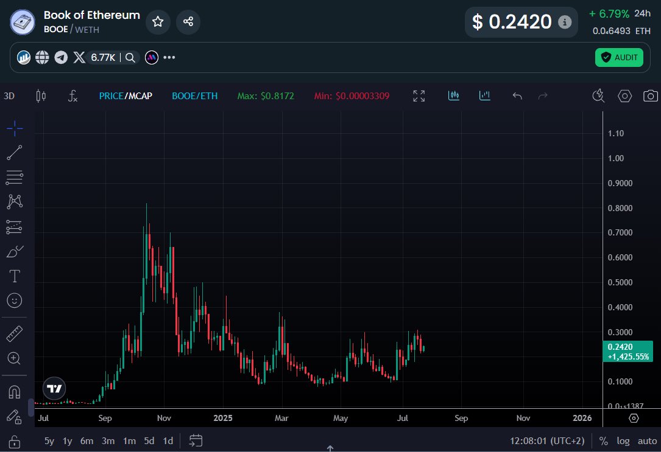Set time range to 5y
The height and width of the screenshot is (452, 661).
pyautogui.click(x=49, y=440)
